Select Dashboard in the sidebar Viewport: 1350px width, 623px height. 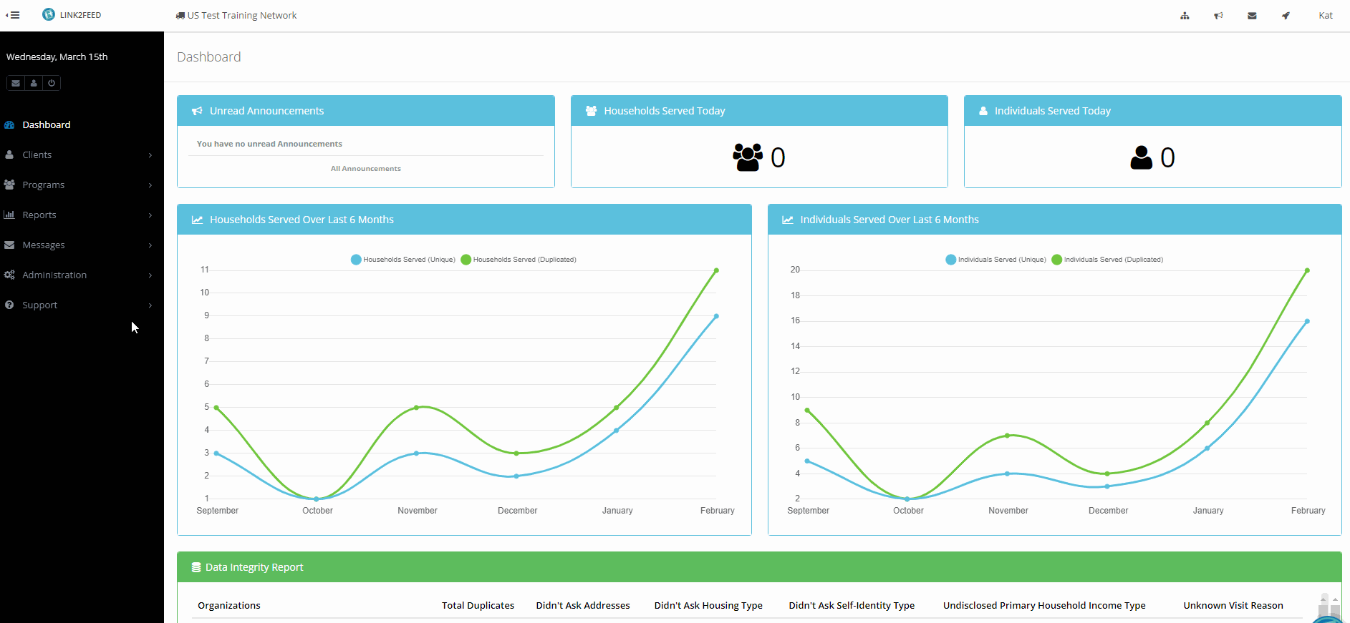pos(47,124)
